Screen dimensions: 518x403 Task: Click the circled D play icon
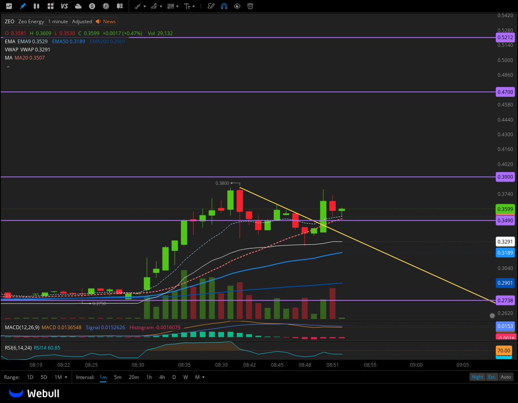(106, 6)
